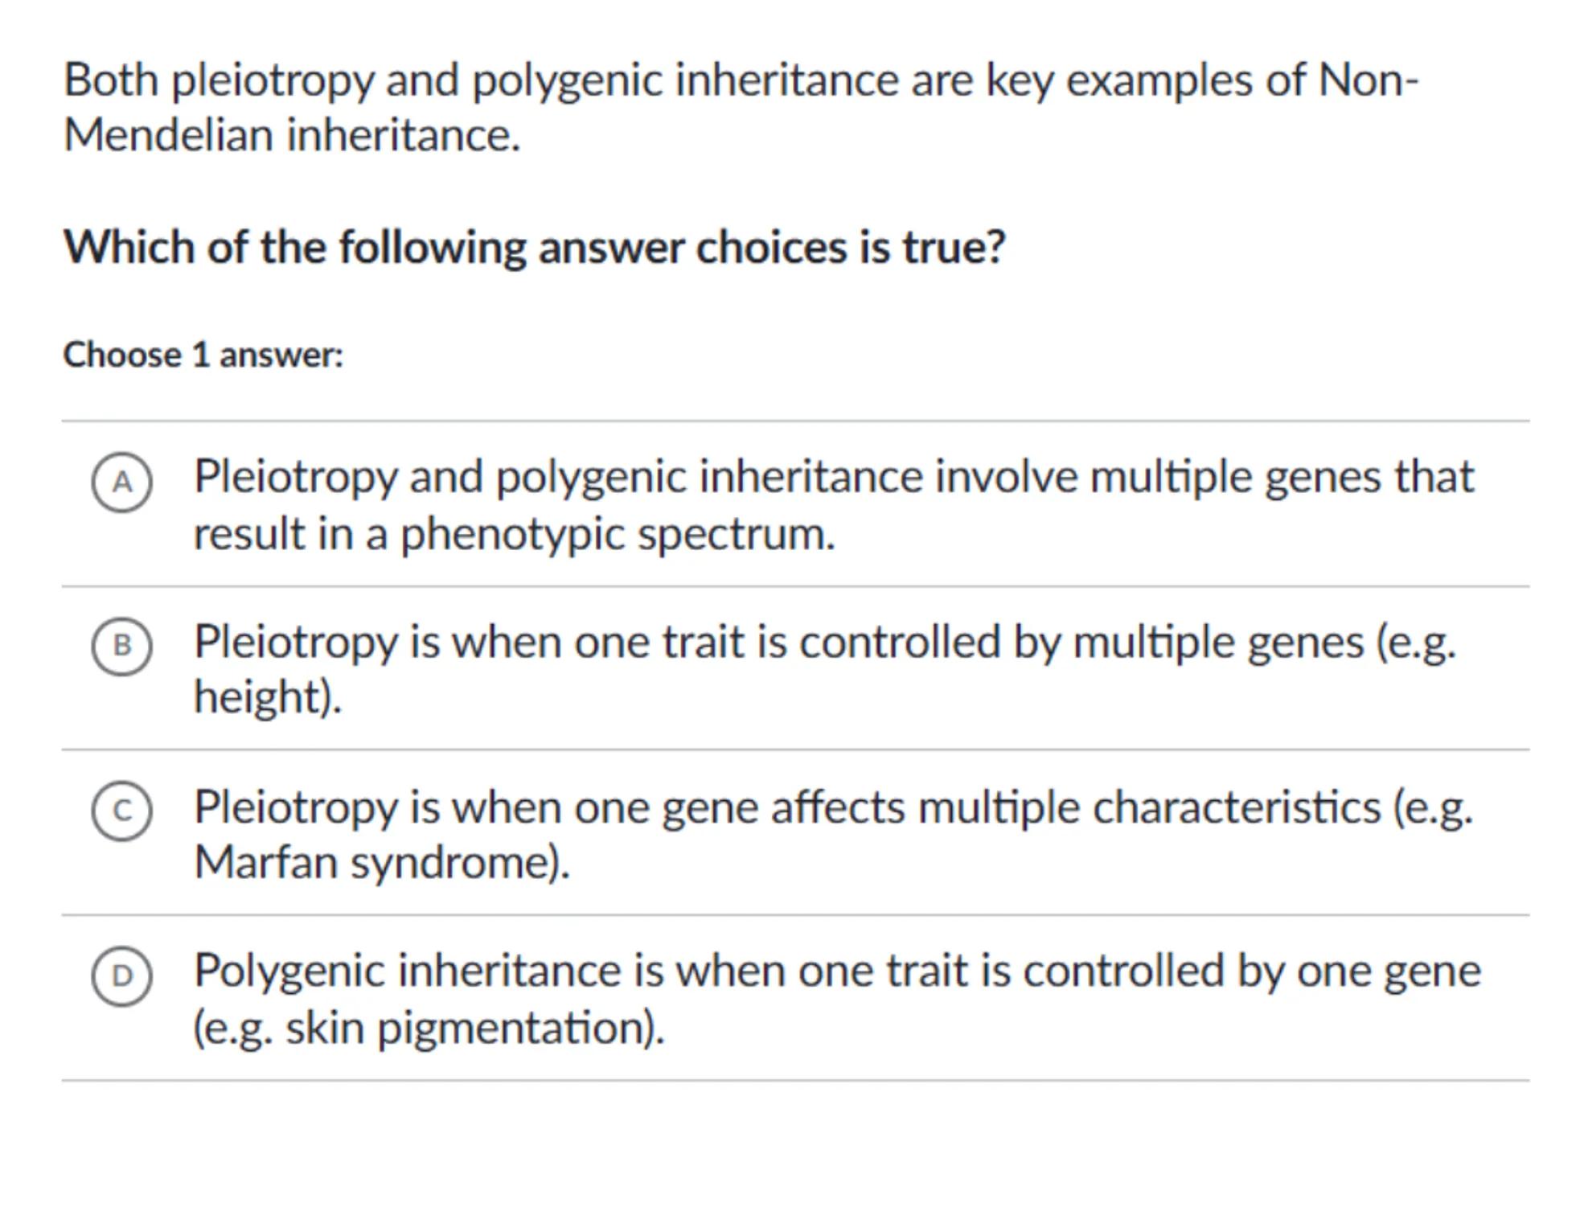Image resolution: width=1580 pixels, height=1232 pixels.
Task: Click 'phenotypic spectrum' in option A
Action: pyautogui.click(x=617, y=533)
